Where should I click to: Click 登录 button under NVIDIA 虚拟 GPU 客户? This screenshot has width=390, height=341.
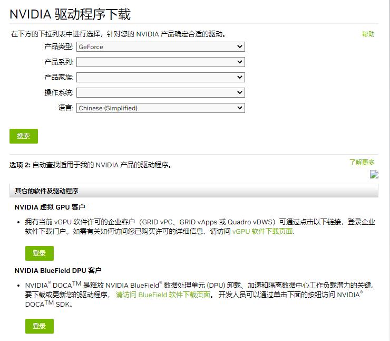coord(40,253)
